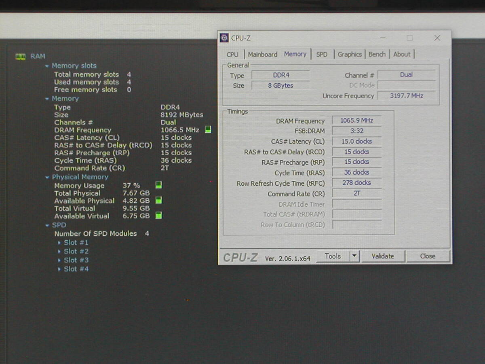Click the Channel # field showing Dual

click(x=407, y=75)
